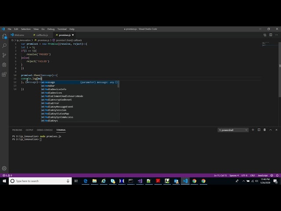Image resolution: width=281 pixels, height=211 pixels.
Task: Split the editor to the right
Action: (x=270, y=35)
